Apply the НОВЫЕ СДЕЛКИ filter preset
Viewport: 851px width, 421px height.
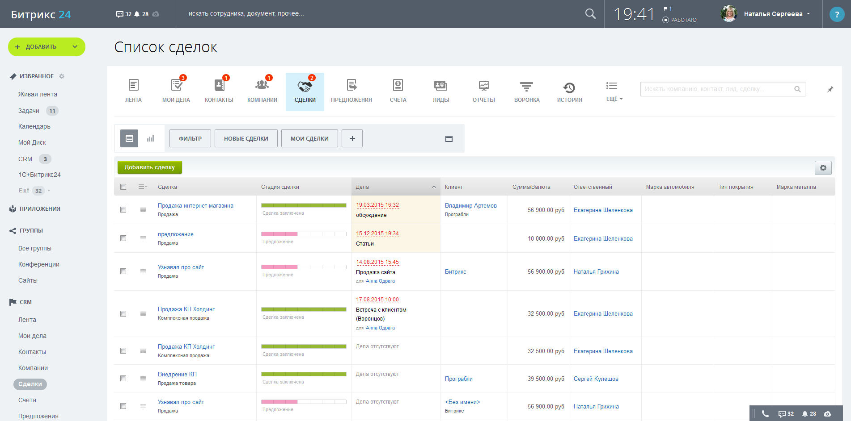[x=246, y=138]
